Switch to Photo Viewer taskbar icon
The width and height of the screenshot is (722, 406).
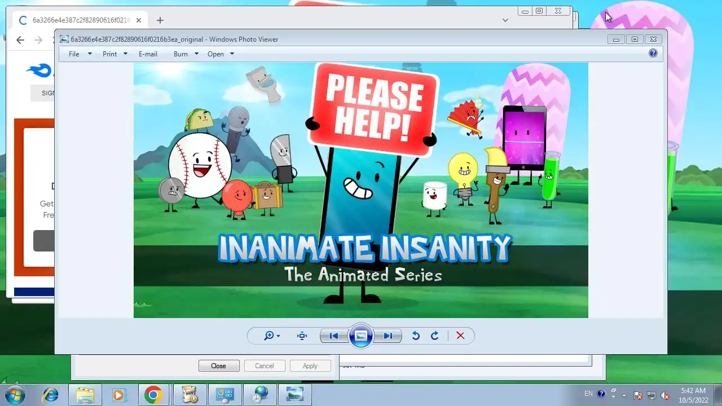coord(295,394)
